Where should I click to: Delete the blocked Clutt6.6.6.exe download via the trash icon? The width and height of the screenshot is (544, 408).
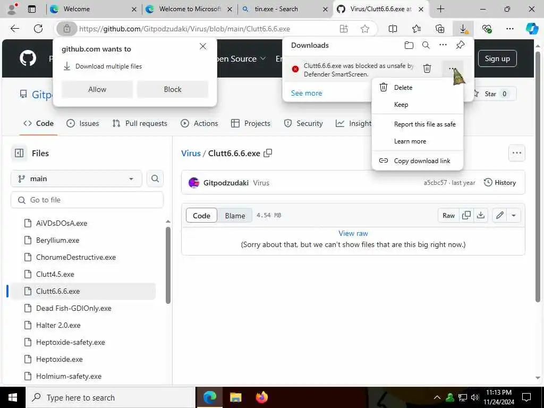click(x=427, y=69)
